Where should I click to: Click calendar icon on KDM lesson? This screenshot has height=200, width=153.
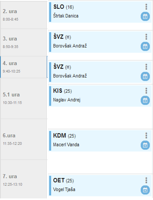[x=145, y=145]
